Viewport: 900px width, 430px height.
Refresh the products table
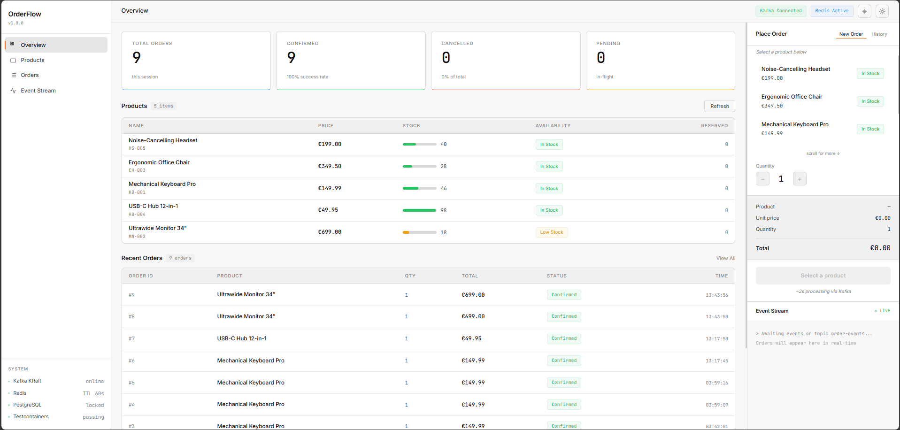[x=719, y=106]
